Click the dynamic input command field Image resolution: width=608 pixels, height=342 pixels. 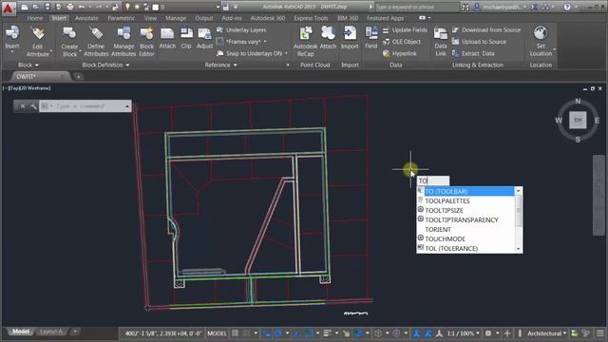[433, 180]
